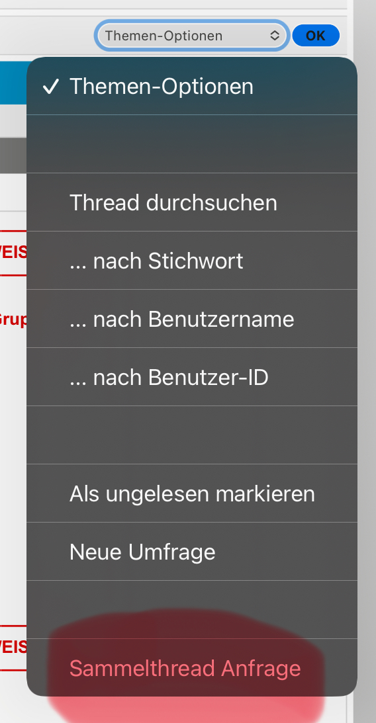Click the up-down chevron arrows in combo box
This screenshot has height=723, width=376.
275,36
